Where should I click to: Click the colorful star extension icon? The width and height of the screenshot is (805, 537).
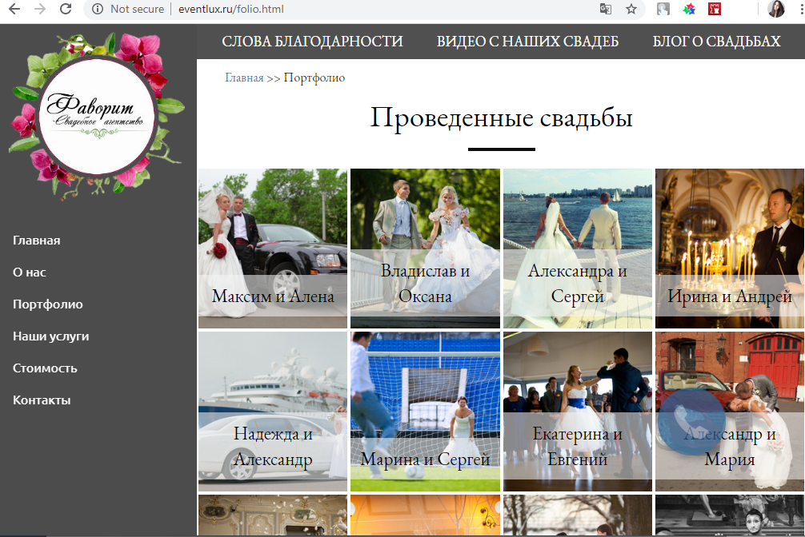(689, 9)
